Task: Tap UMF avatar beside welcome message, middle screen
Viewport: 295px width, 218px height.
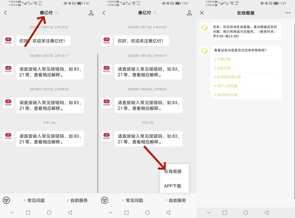Action: point(106,41)
